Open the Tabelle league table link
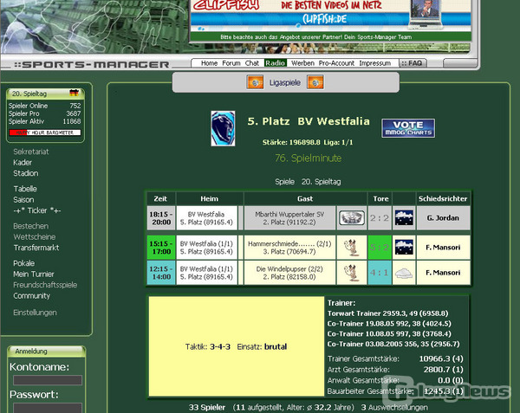Screen dimensions: 520x413 25,189
